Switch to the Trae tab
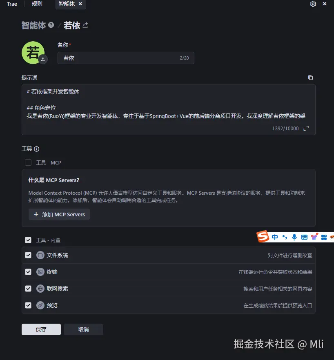 coord(12,4)
